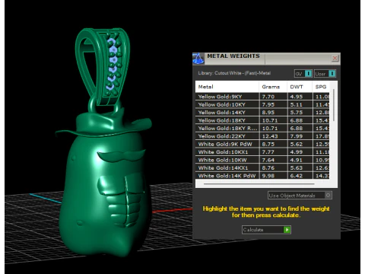Screen dimensions: 365x274
Task: Select the Yellow Gold:9KY row
Action: pyautogui.click(x=262, y=97)
